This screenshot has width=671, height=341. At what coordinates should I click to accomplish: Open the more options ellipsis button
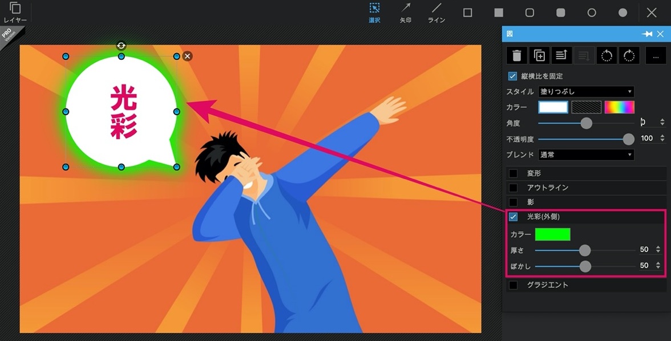[x=656, y=56]
